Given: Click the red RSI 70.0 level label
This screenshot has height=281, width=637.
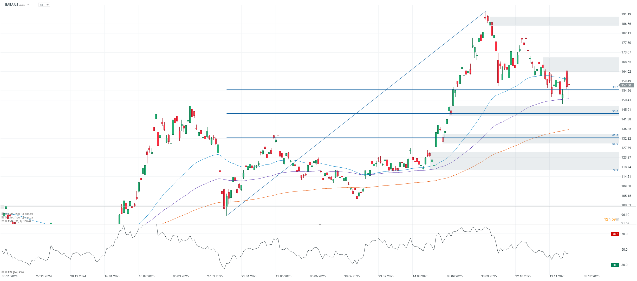Looking at the screenshot, I should [615, 234].
